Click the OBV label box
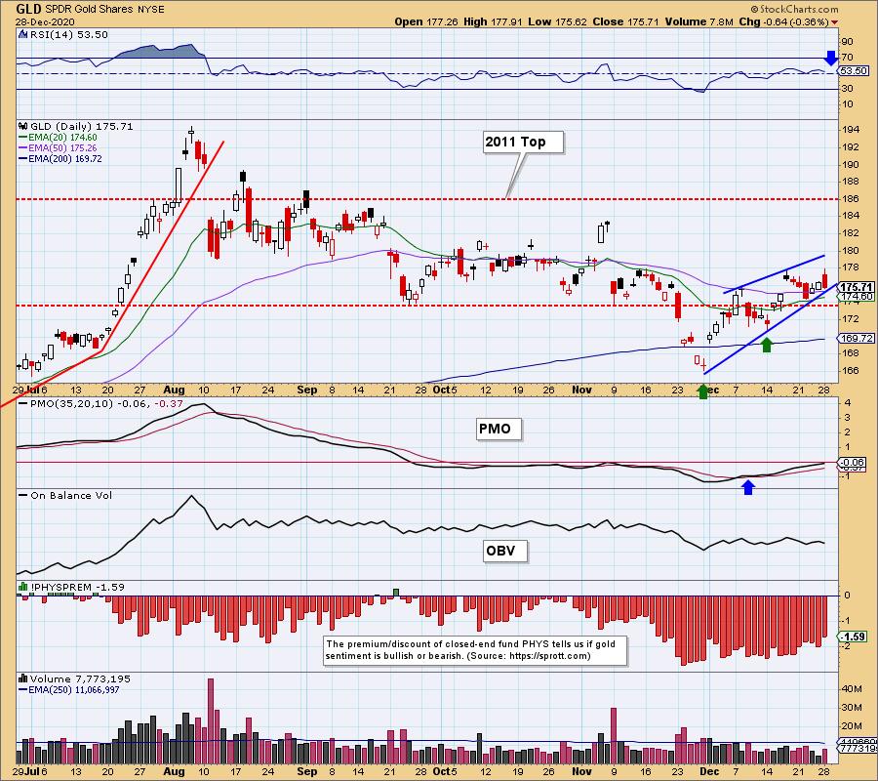The height and width of the screenshot is (781, 878). tap(504, 551)
